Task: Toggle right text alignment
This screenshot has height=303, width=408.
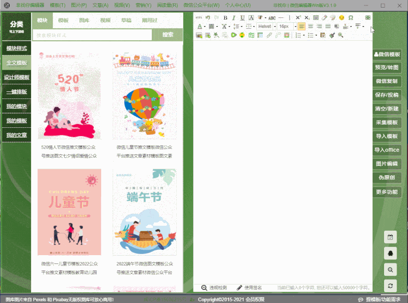Action: [x=319, y=26]
